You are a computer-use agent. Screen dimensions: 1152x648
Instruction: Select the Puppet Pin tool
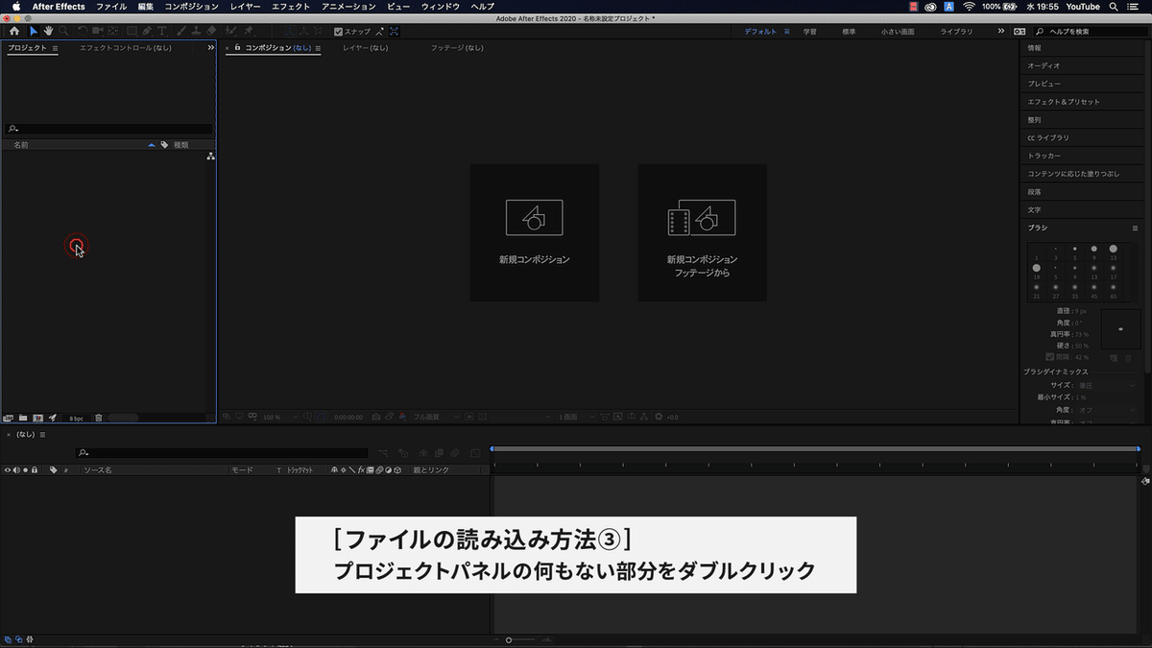coord(249,31)
